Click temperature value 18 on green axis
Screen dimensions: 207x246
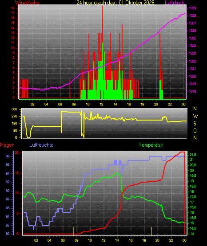[x=192, y=192]
